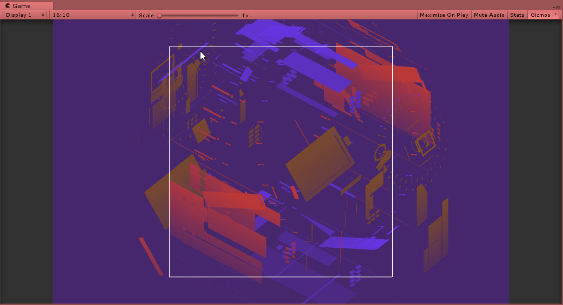Screen dimensions: 563x305
Task: Click the circular dial beside the monitor panel
Action: tap(382, 154)
